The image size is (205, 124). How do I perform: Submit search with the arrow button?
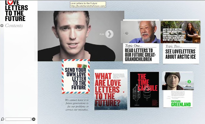tap(34, 119)
